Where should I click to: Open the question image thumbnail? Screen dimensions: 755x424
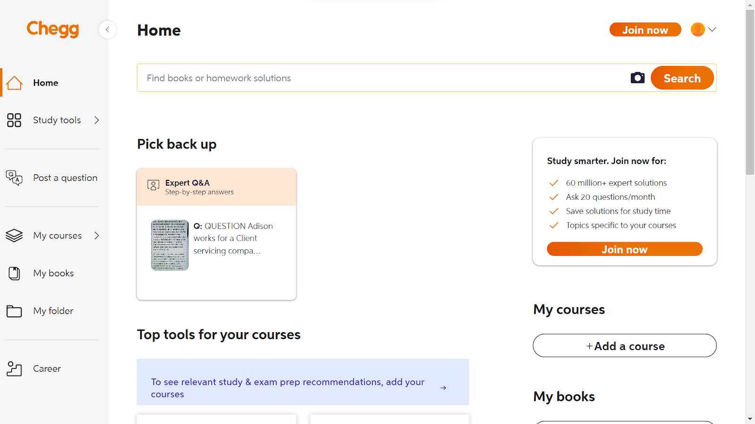pyautogui.click(x=170, y=245)
